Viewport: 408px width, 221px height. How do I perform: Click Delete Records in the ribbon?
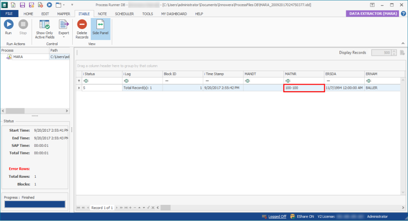tap(82, 29)
